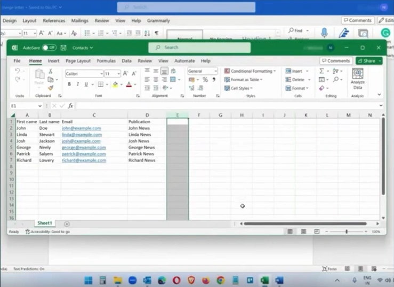Open the Contacts file name dropdown
This screenshot has height=287, width=394.
point(83,48)
